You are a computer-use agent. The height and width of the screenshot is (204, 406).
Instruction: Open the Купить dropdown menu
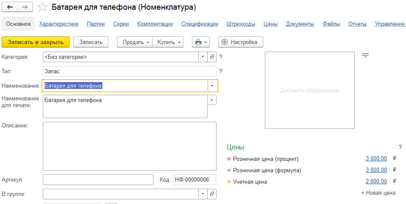(x=168, y=42)
